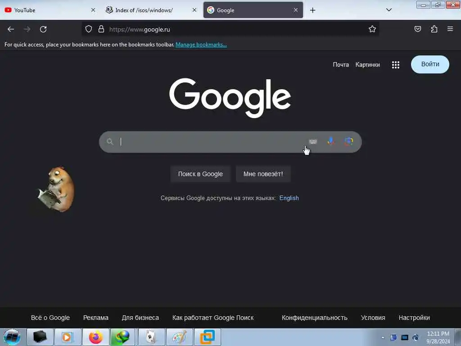Open Реклама footer link
Viewport: 461px width, 346px height.
tap(96, 318)
